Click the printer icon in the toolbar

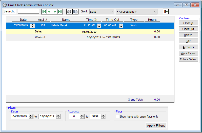(x=69, y=12)
